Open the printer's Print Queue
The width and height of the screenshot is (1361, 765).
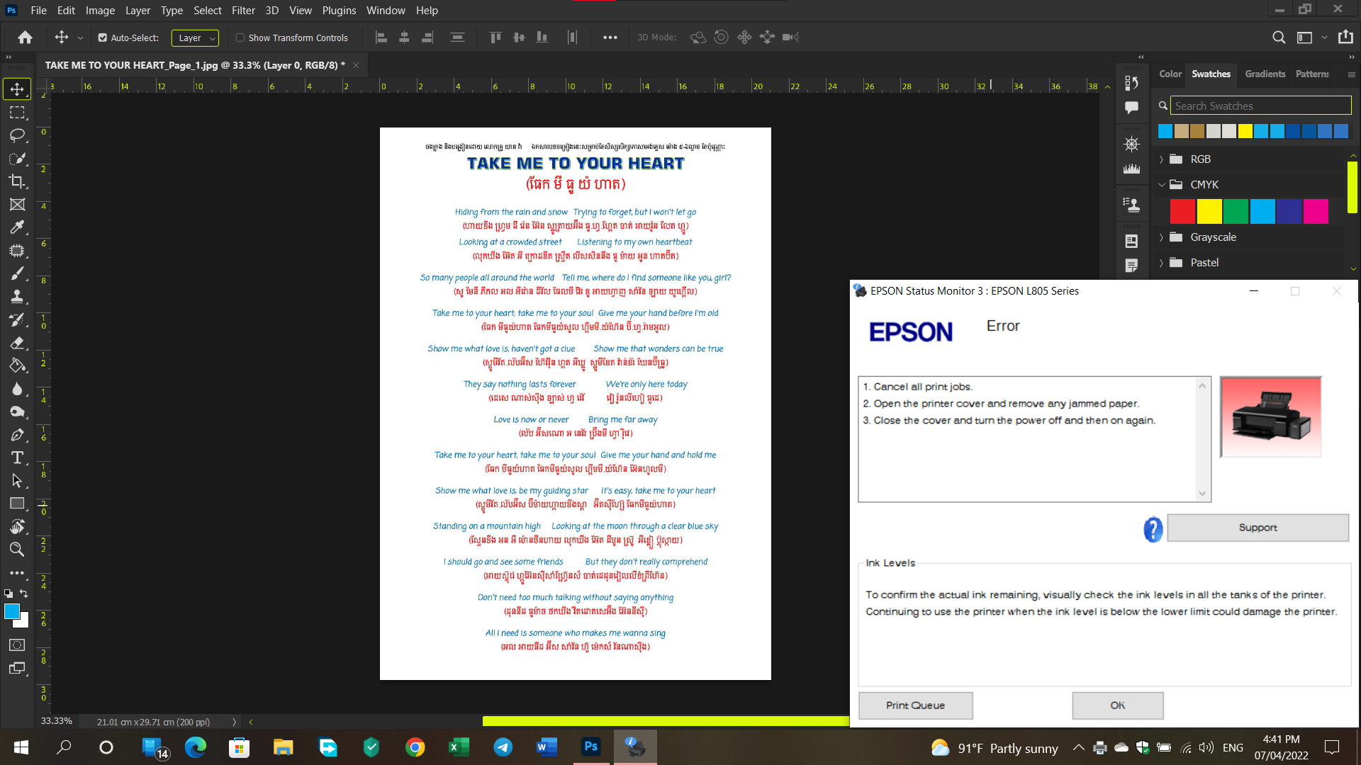tap(915, 705)
